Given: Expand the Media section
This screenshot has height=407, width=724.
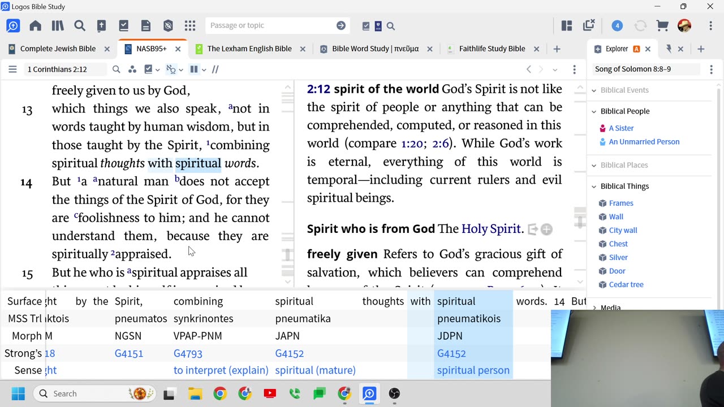Looking at the screenshot, I should (594, 308).
